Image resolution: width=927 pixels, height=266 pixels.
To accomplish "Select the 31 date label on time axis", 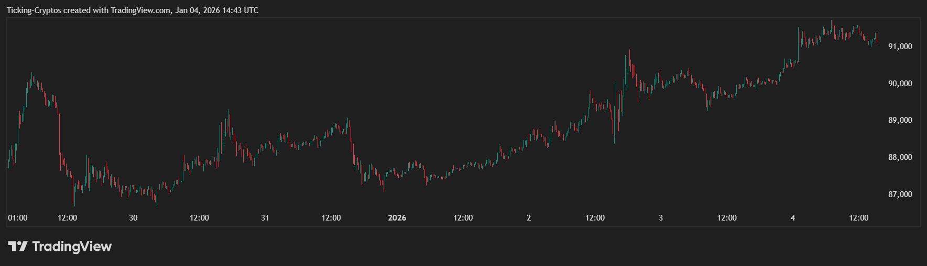I will [265, 218].
